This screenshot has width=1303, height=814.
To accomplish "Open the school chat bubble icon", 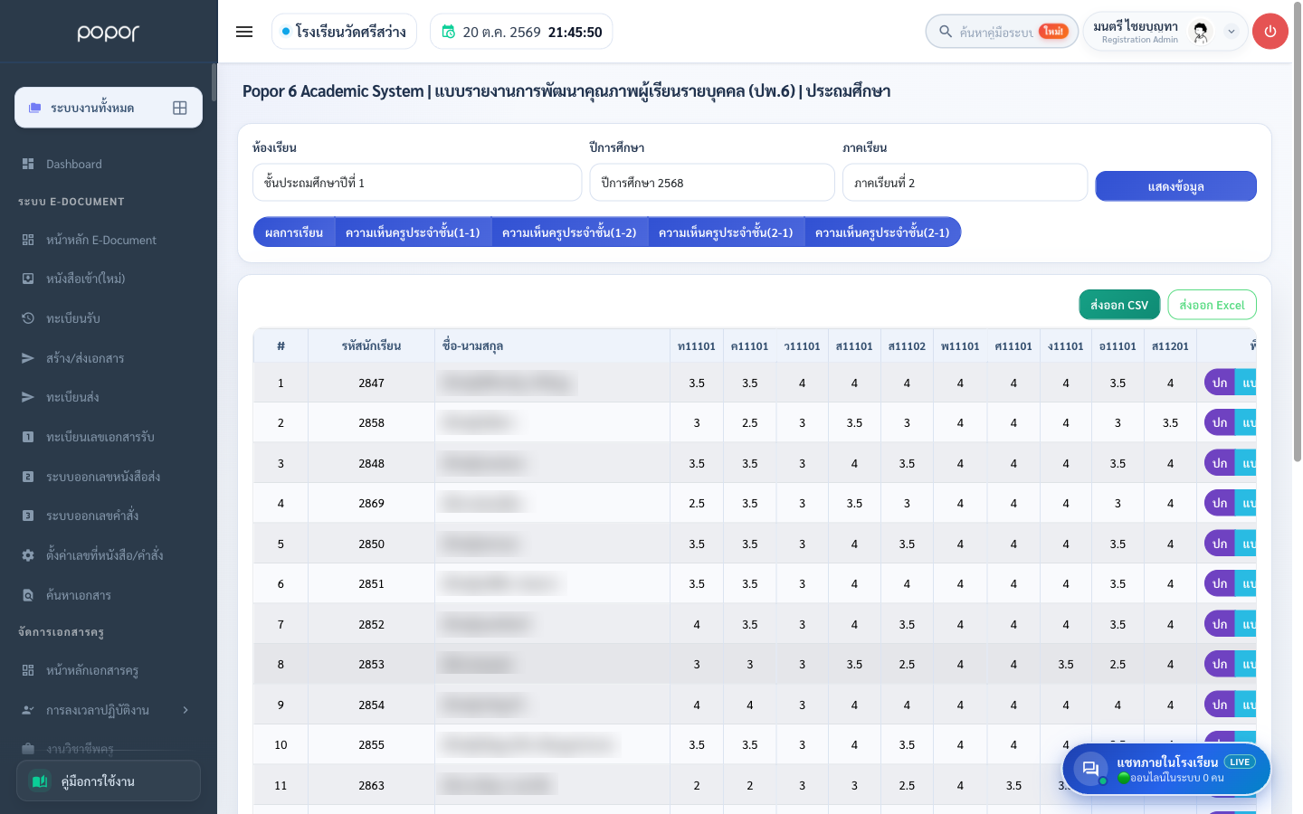I will click(1090, 770).
